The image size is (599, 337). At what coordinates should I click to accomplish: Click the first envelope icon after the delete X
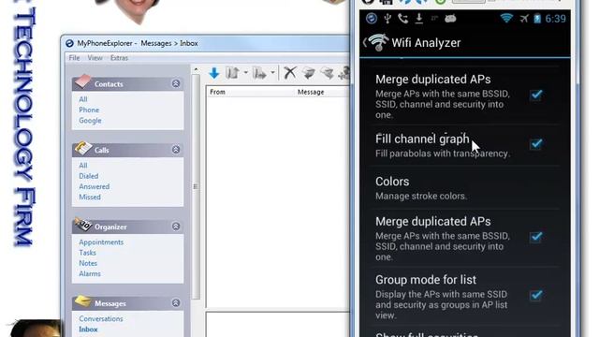tap(309, 73)
